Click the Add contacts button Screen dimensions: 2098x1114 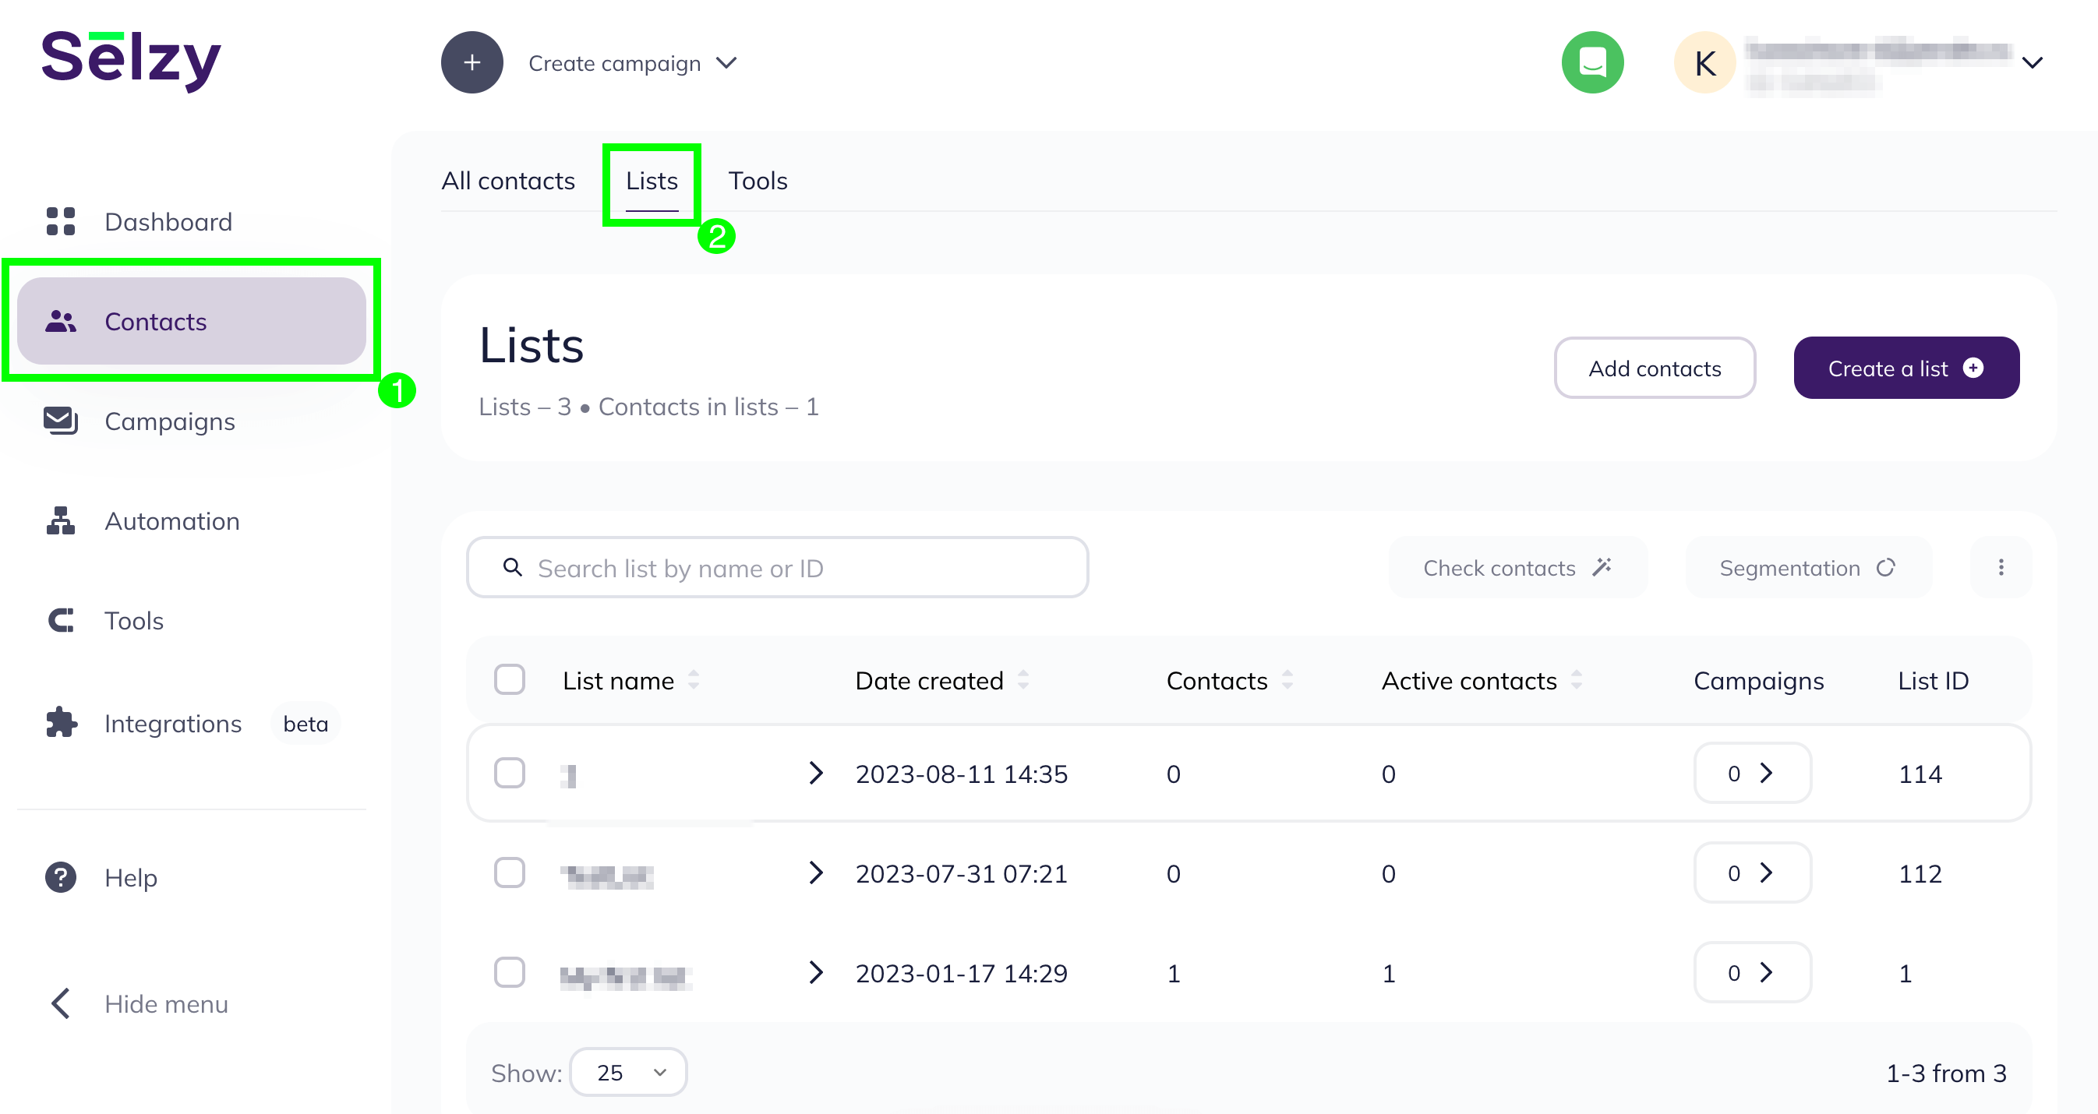(x=1655, y=369)
